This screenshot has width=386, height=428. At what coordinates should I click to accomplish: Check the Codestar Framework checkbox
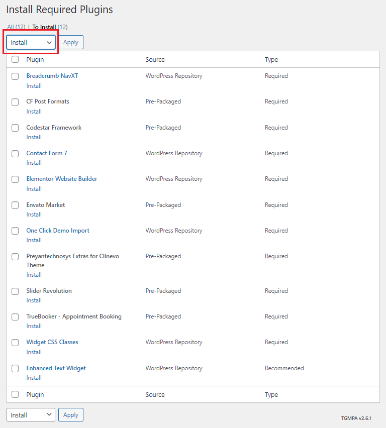tap(15, 128)
